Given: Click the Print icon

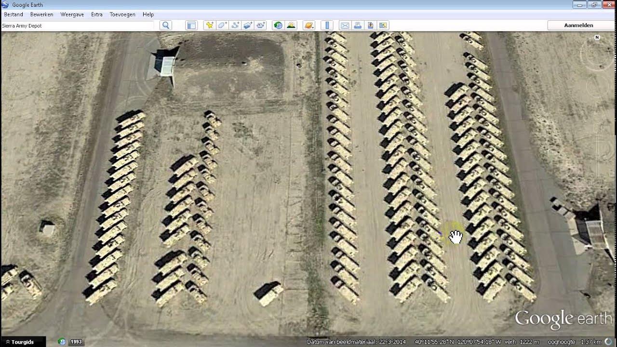Looking at the screenshot, I should [358, 26].
